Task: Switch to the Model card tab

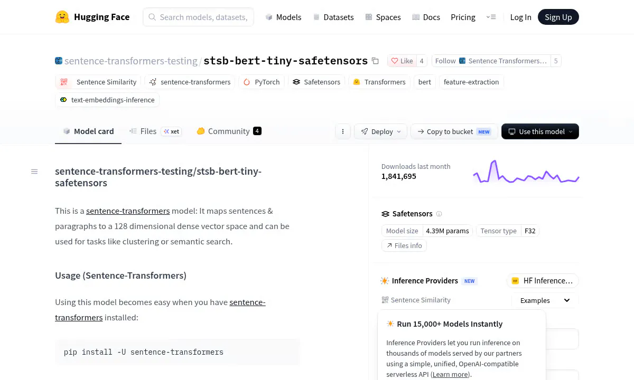Action: pos(88,131)
